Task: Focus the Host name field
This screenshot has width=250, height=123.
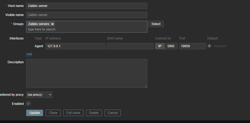Action: (x=87, y=6)
